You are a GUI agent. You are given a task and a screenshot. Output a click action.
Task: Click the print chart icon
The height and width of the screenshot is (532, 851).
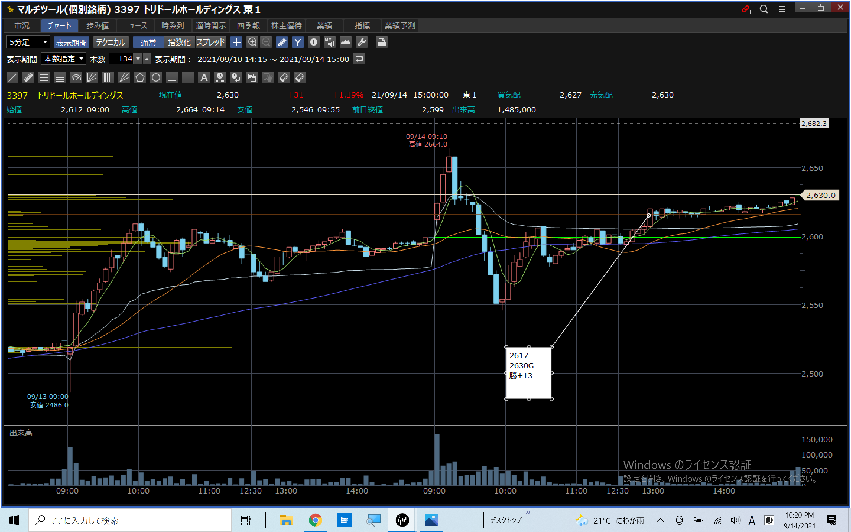click(x=381, y=42)
